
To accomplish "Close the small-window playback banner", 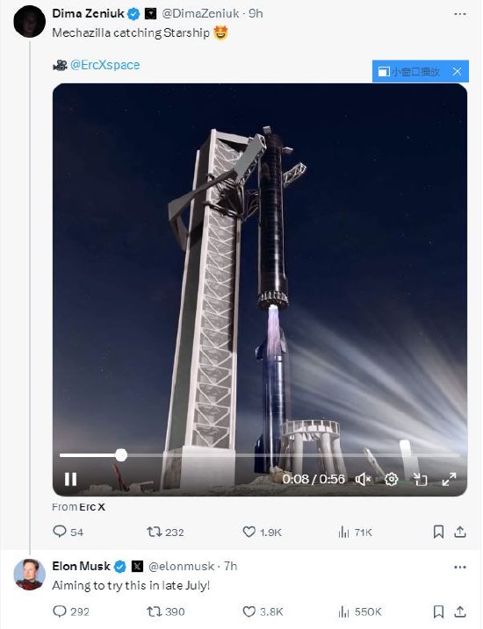I will point(457,71).
